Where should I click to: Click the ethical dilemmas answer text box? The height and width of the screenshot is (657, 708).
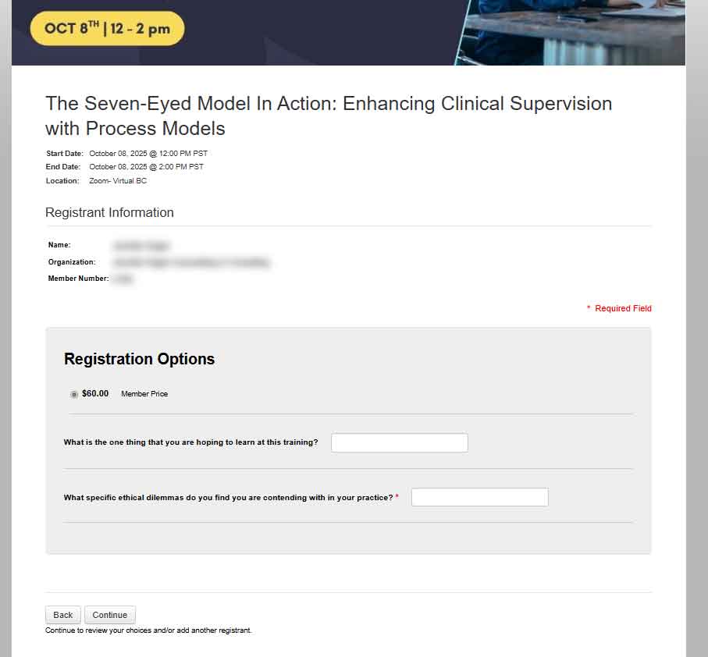pyautogui.click(x=479, y=497)
